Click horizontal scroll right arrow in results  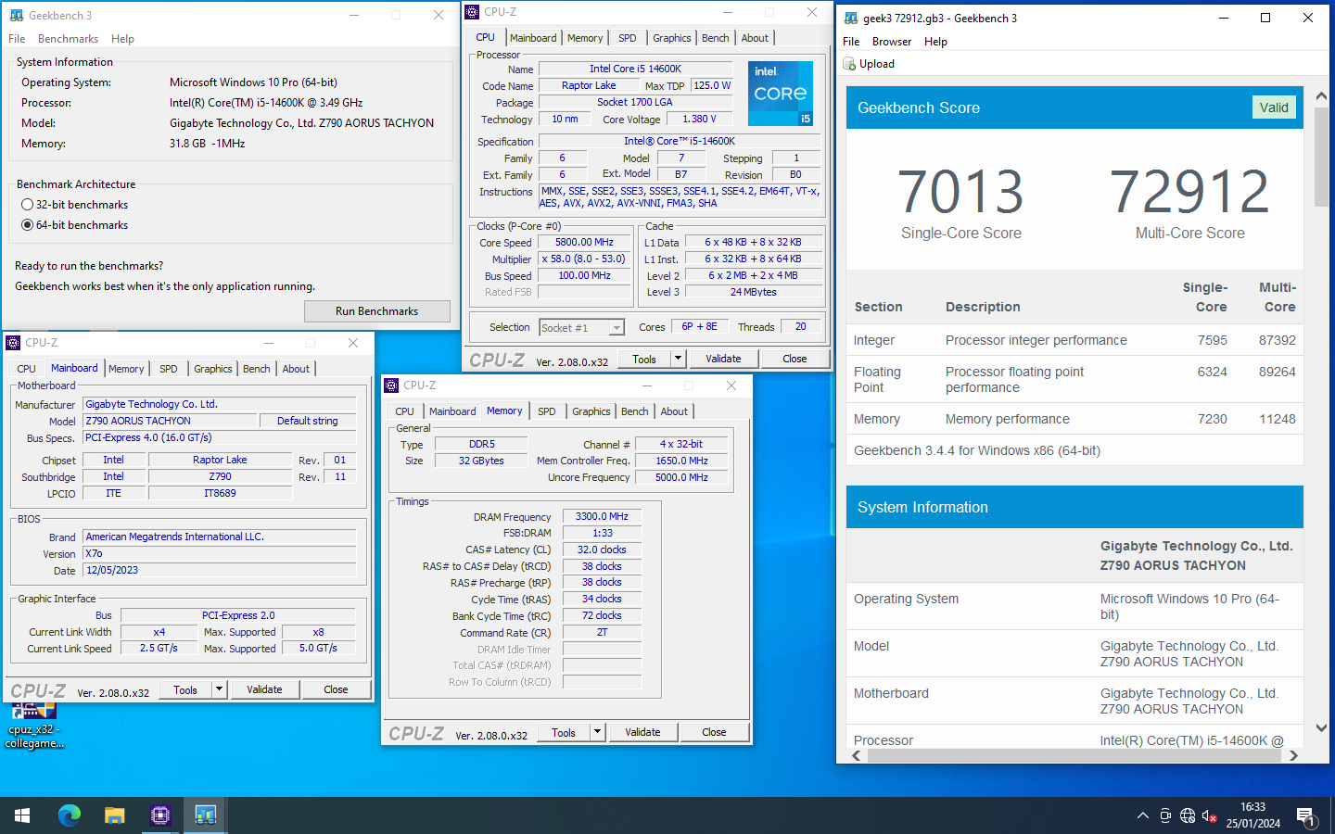[1293, 756]
